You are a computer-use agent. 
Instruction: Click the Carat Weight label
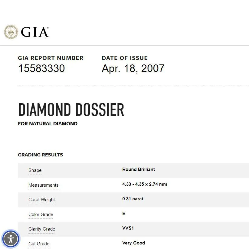[x=41, y=200]
